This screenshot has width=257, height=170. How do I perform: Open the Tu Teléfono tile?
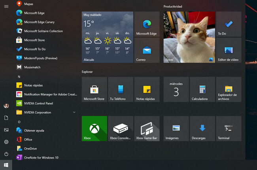point(121,89)
